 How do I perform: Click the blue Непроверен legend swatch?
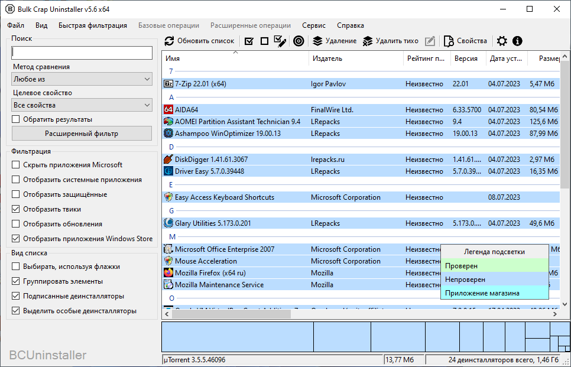tap(495, 280)
